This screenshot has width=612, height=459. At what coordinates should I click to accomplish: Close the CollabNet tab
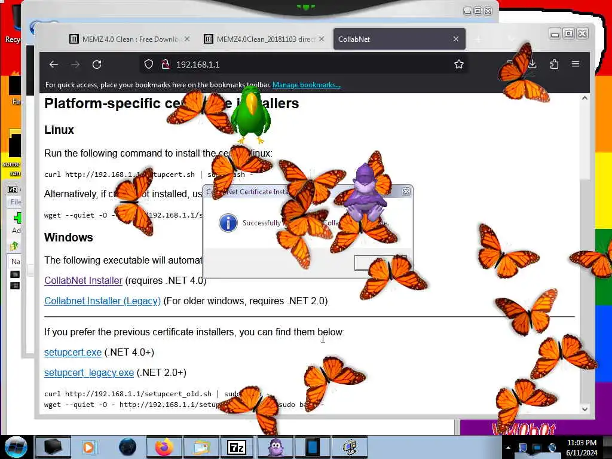coord(456,39)
